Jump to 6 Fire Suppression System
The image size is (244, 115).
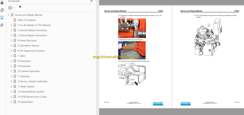31,51
